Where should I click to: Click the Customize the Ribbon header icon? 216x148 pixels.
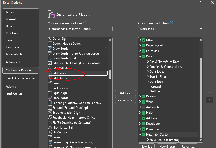coord(51,14)
